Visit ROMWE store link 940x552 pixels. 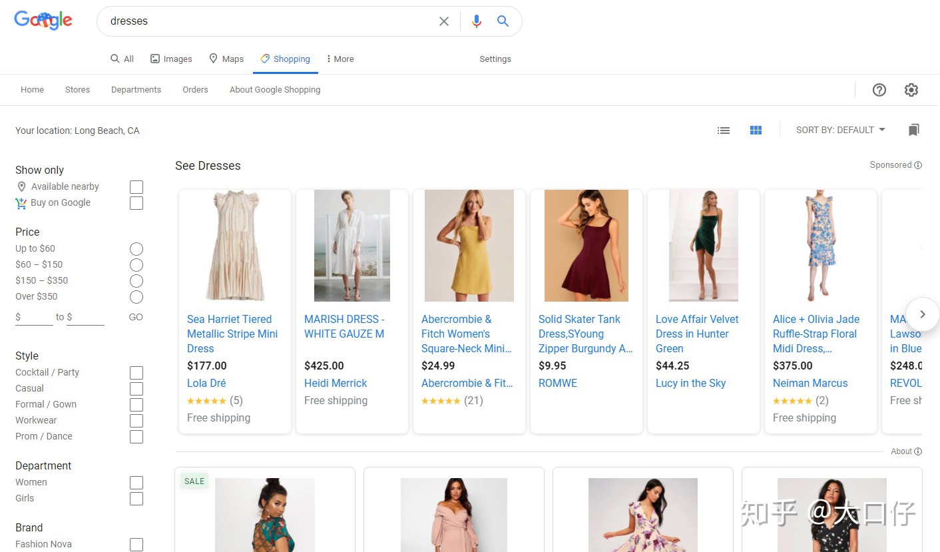click(558, 384)
